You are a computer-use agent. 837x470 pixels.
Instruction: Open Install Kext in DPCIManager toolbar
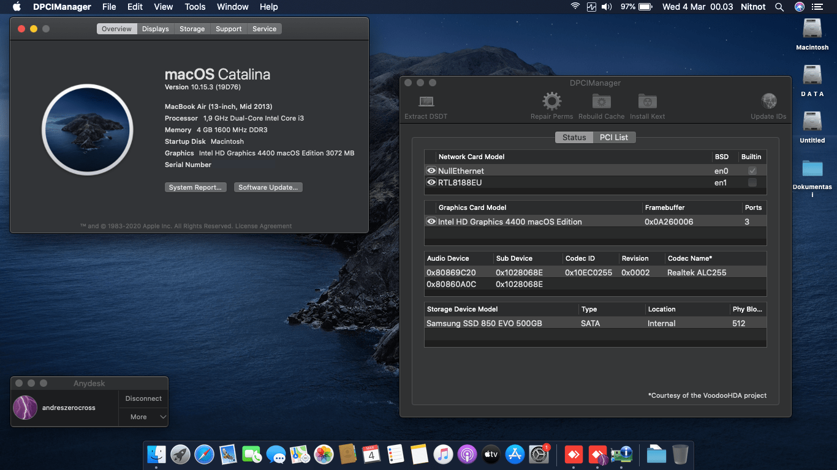tap(647, 102)
